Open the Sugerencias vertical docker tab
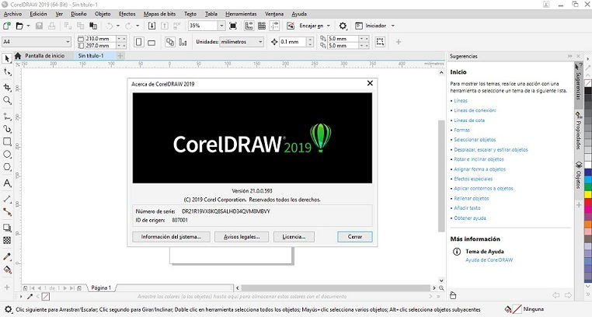The height and width of the screenshot is (317, 592). 578,82
